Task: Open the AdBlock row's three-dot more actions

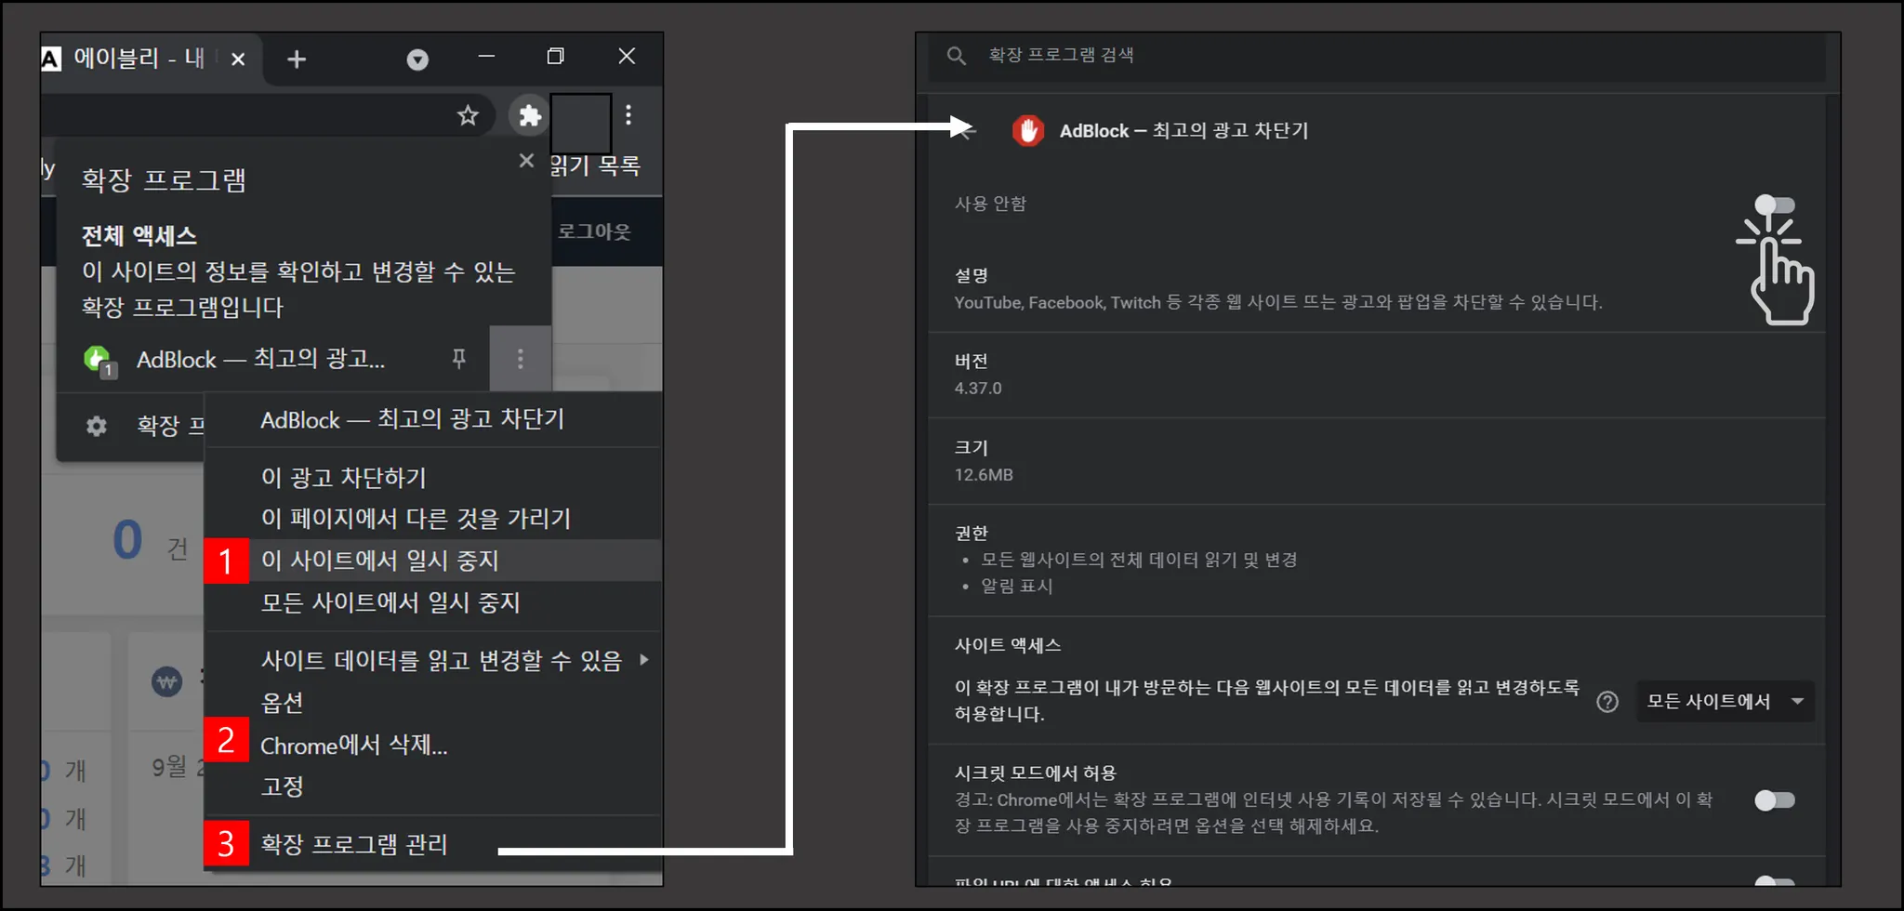Action: [x=521, y=359]
